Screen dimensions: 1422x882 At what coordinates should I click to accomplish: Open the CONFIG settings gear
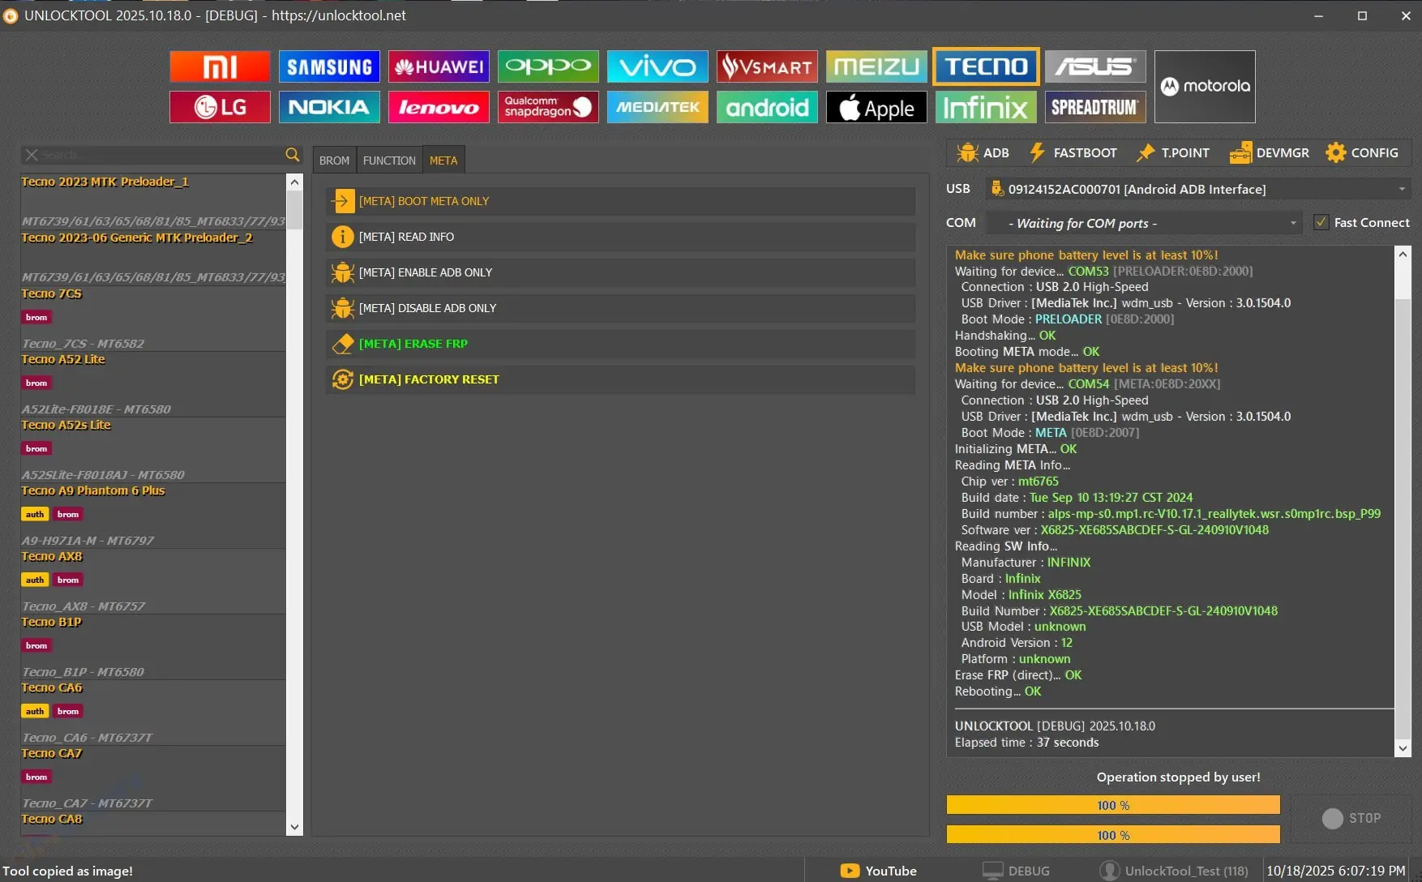1363,152
